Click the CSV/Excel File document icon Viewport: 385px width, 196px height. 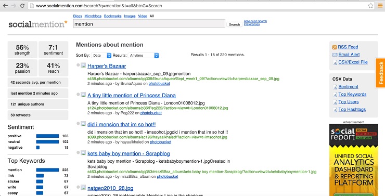[x=335, y=62]
